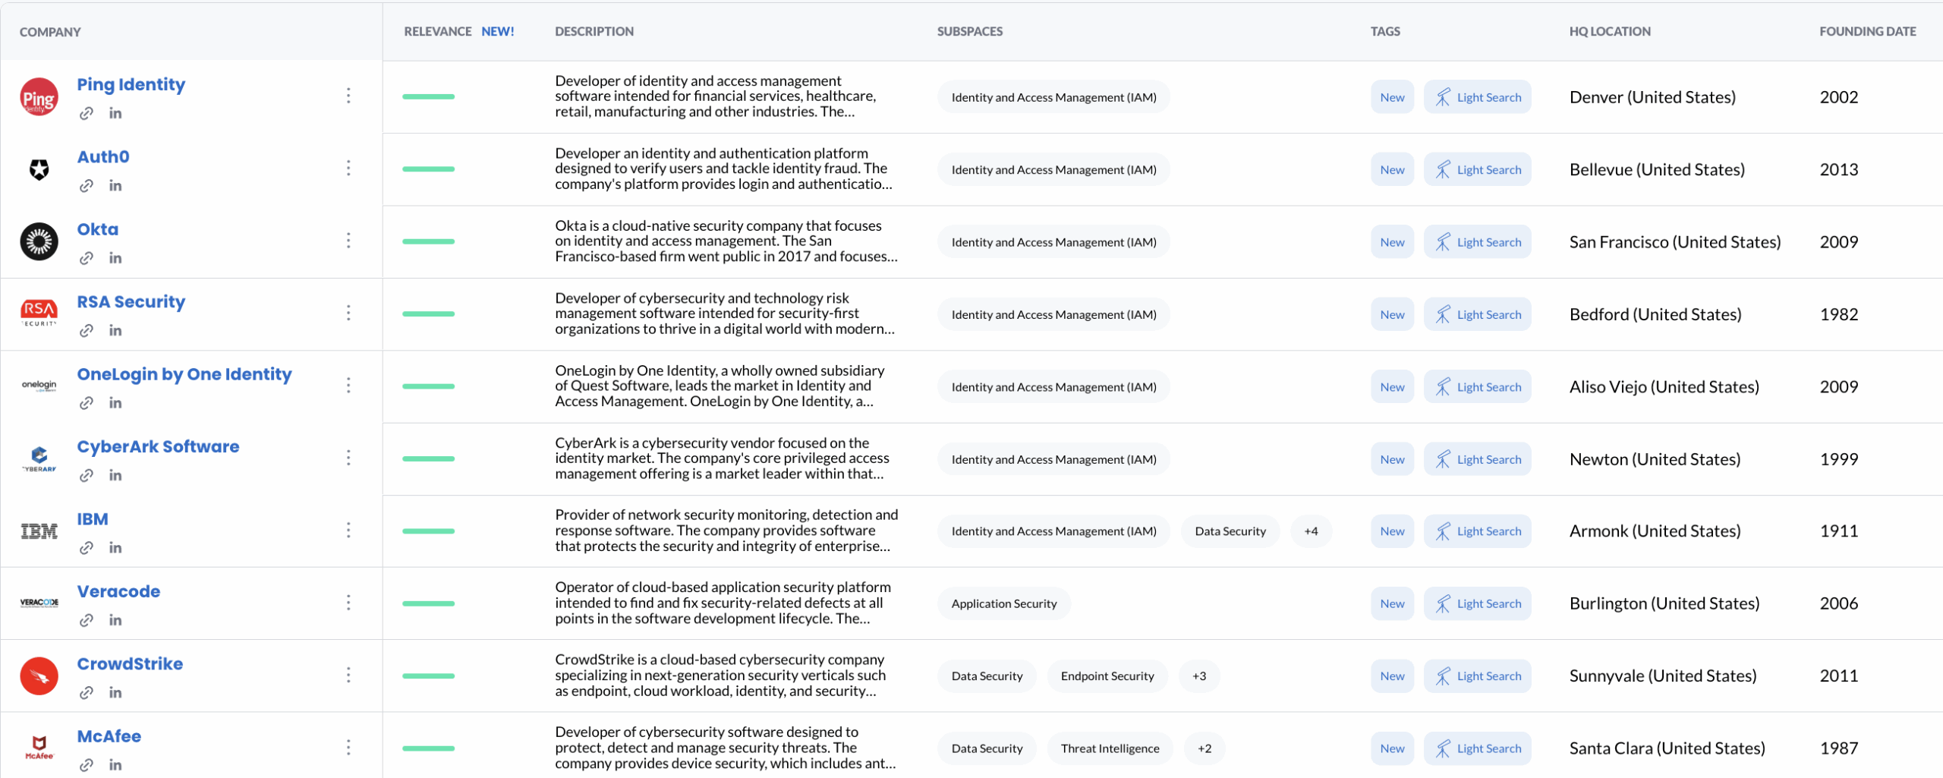This screenshot has width=1943, height=778.
Task: Open the three-dot menu for Ping Identity
Action: click(348, 96)
